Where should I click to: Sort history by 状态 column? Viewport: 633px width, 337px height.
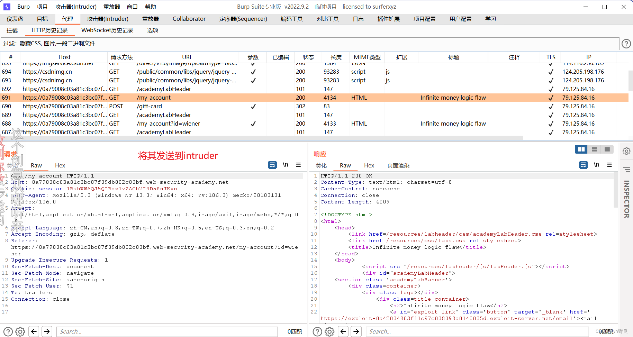click(308, 57)
